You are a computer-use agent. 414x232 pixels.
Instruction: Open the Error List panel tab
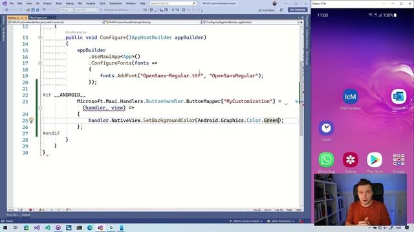pos(12,215)
